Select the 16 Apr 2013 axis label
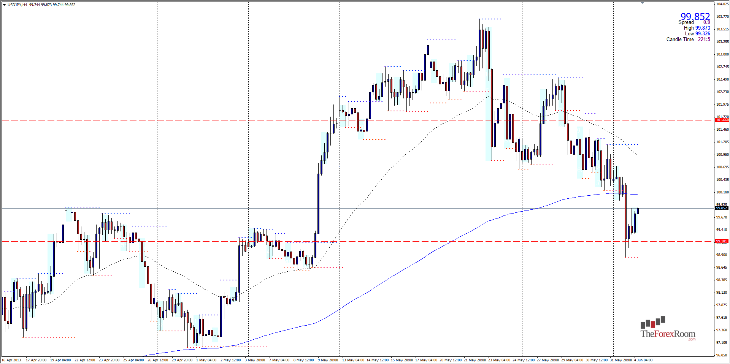 (x=11, y=360)
